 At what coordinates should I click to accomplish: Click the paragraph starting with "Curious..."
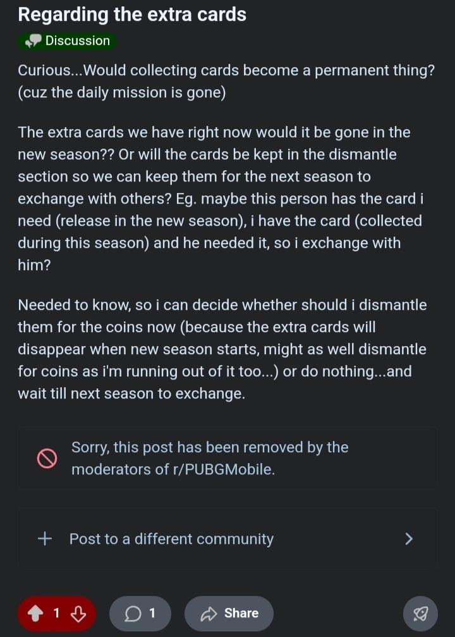pyautogui.click(x=226, y=81)
